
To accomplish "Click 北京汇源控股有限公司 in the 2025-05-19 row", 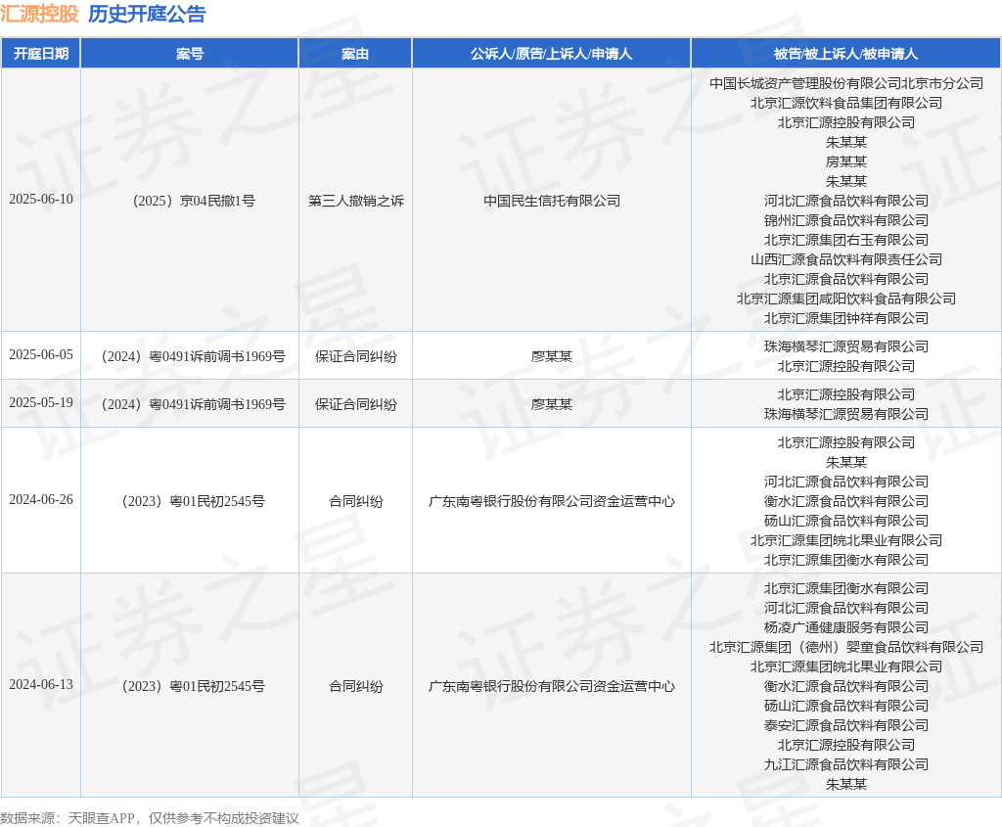I will point(846,394).
